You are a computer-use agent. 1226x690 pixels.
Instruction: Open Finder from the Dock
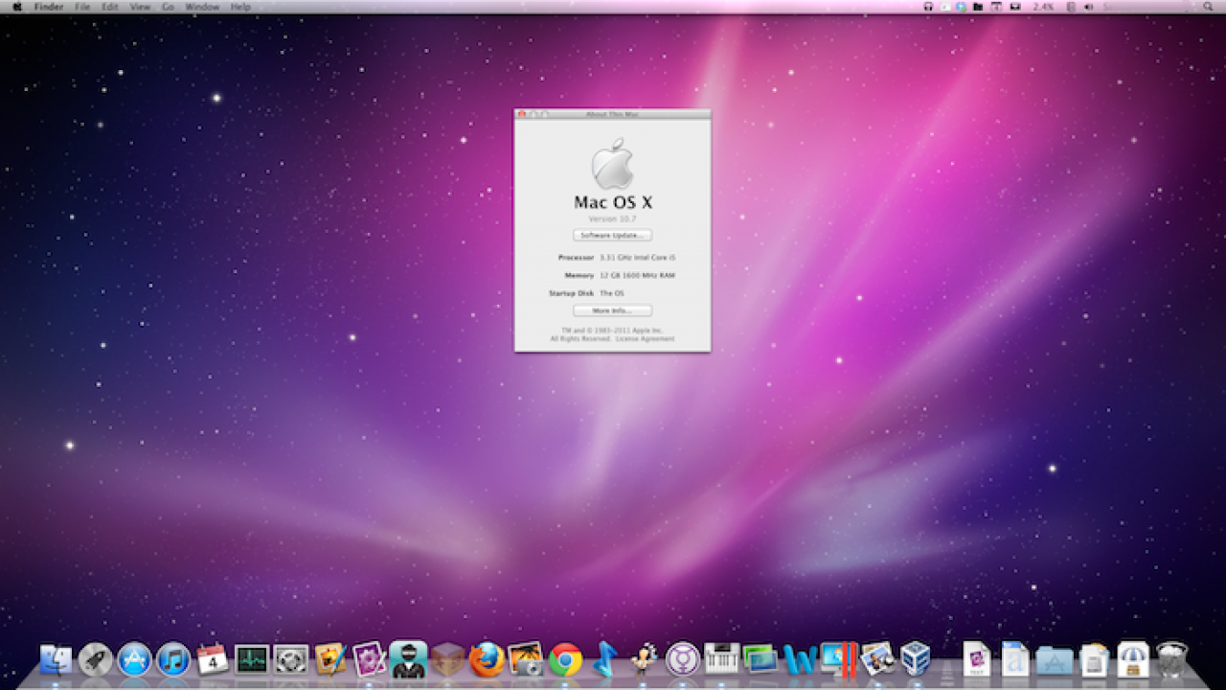[x=56, y=659]
